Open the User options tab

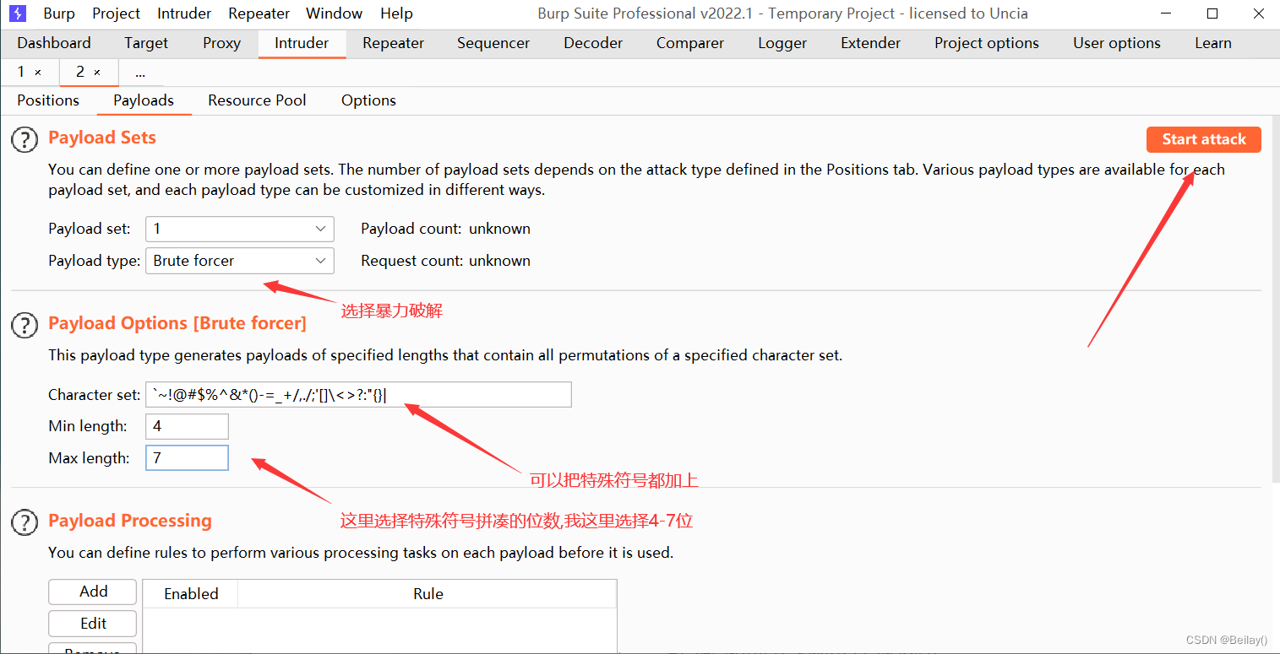coord(1117,43)
